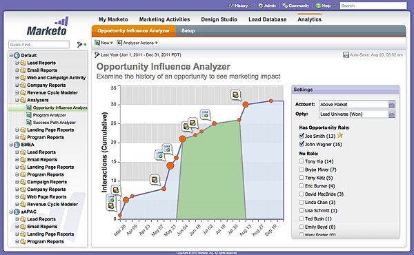Click the Success Path Analyzer icon
Viewport: 414px width, 255px height.
28,123
